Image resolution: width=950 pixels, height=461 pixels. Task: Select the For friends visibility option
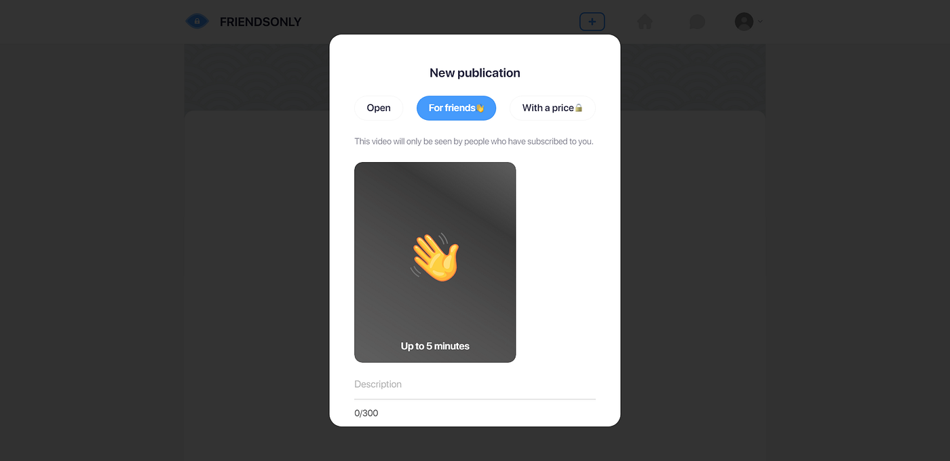point(456,108)
